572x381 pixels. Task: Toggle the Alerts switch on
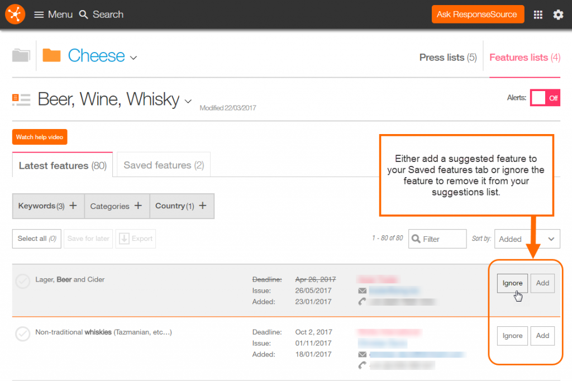[x=545, y=98]
